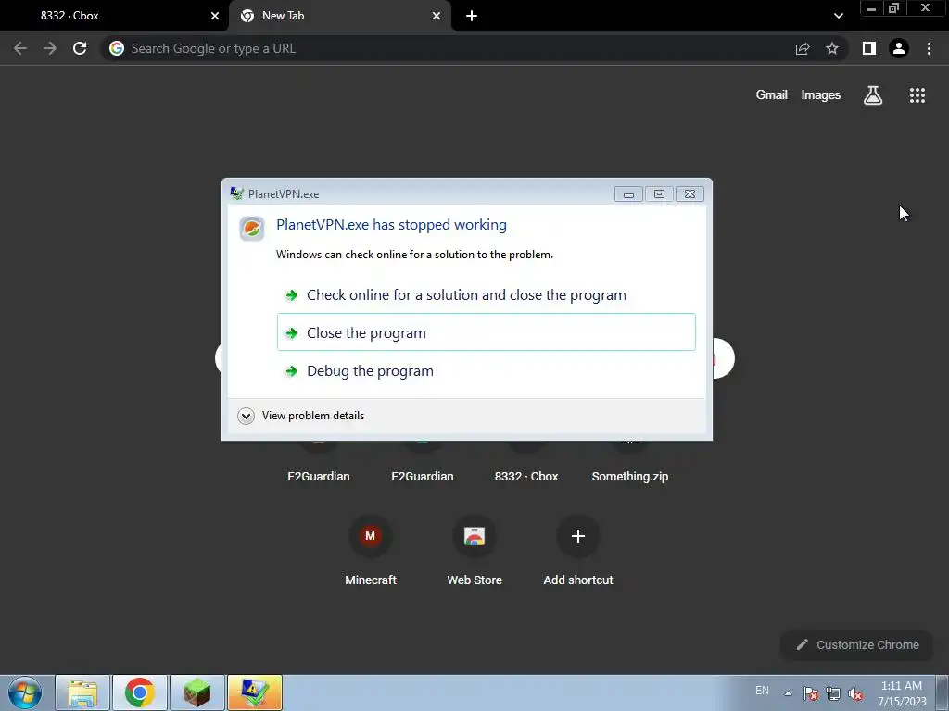Expand View problem details
The height and width of the screenshot is (711, 949).
[x=301, y=416]
